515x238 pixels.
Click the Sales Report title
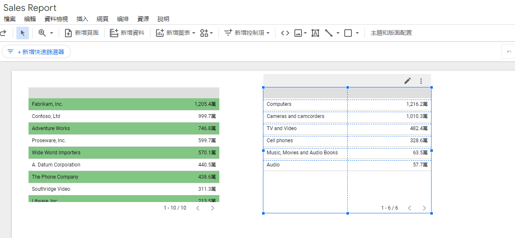(x=30, y=8)
